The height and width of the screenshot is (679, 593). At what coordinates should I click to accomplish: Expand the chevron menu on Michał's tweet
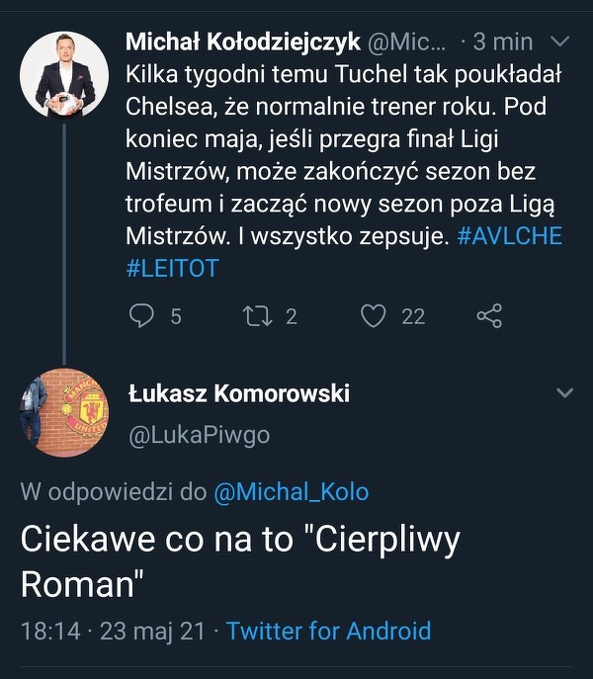[x=559, y=42]
